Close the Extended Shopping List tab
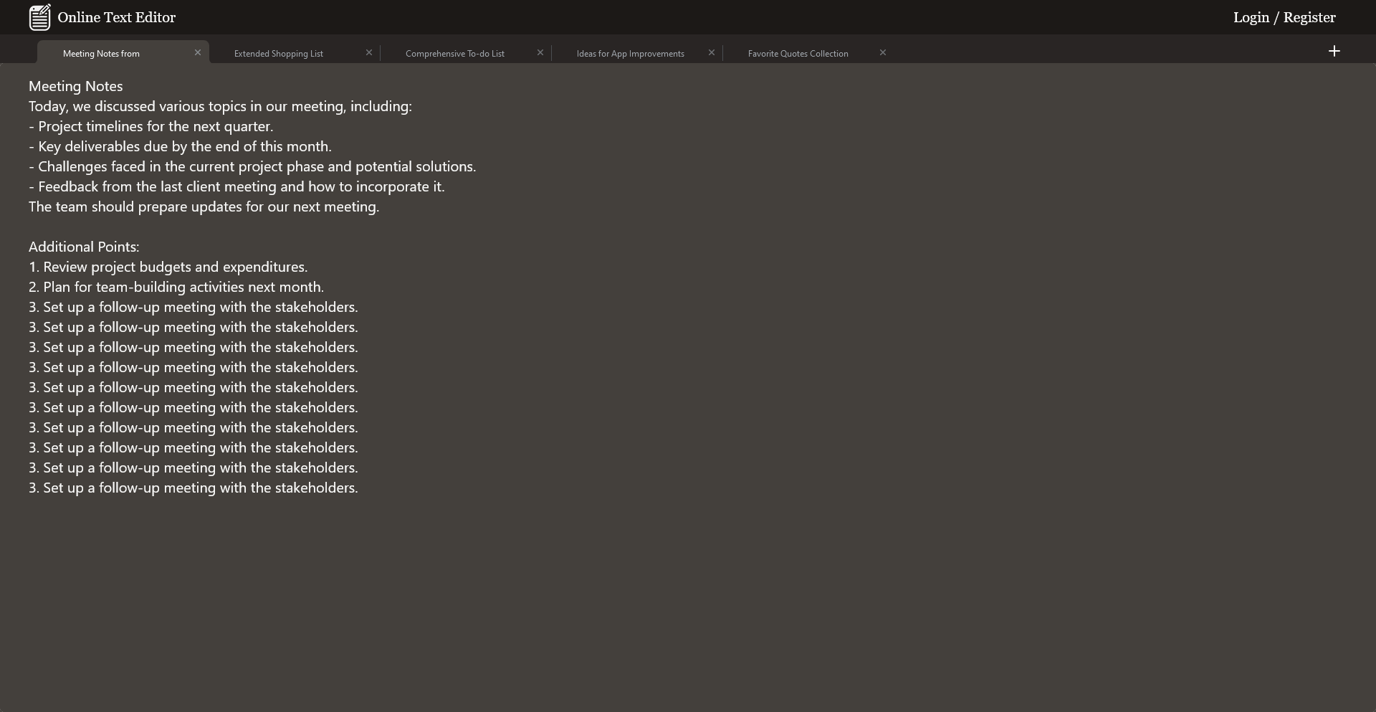 coord(369,52)
